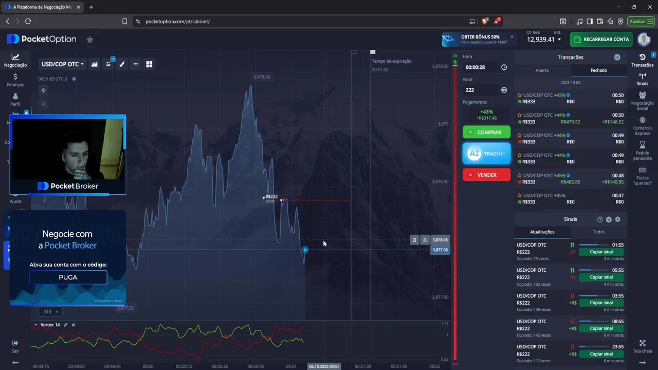Click the Valor amount input field
Image resolution: width=658 pixels, height=370 pixels.
[x=482, y=90]
